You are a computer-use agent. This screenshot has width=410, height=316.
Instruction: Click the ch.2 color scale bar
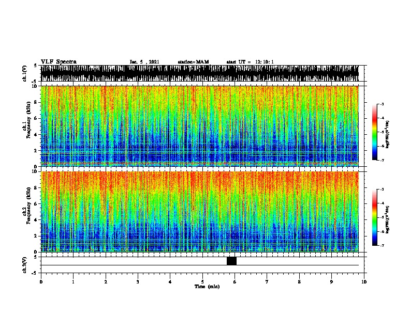point(375,217)
